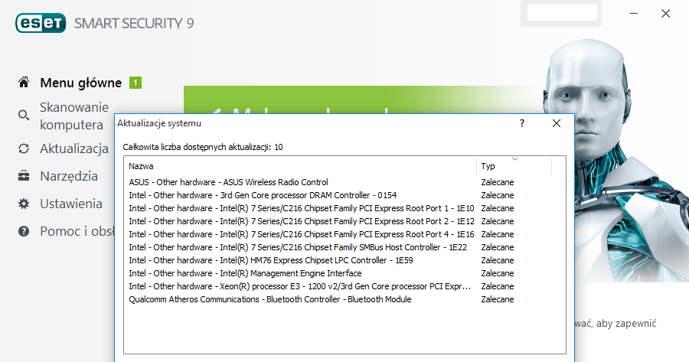
Task: Click the green header banner behind the dialog
Action: tap(361, 99)
